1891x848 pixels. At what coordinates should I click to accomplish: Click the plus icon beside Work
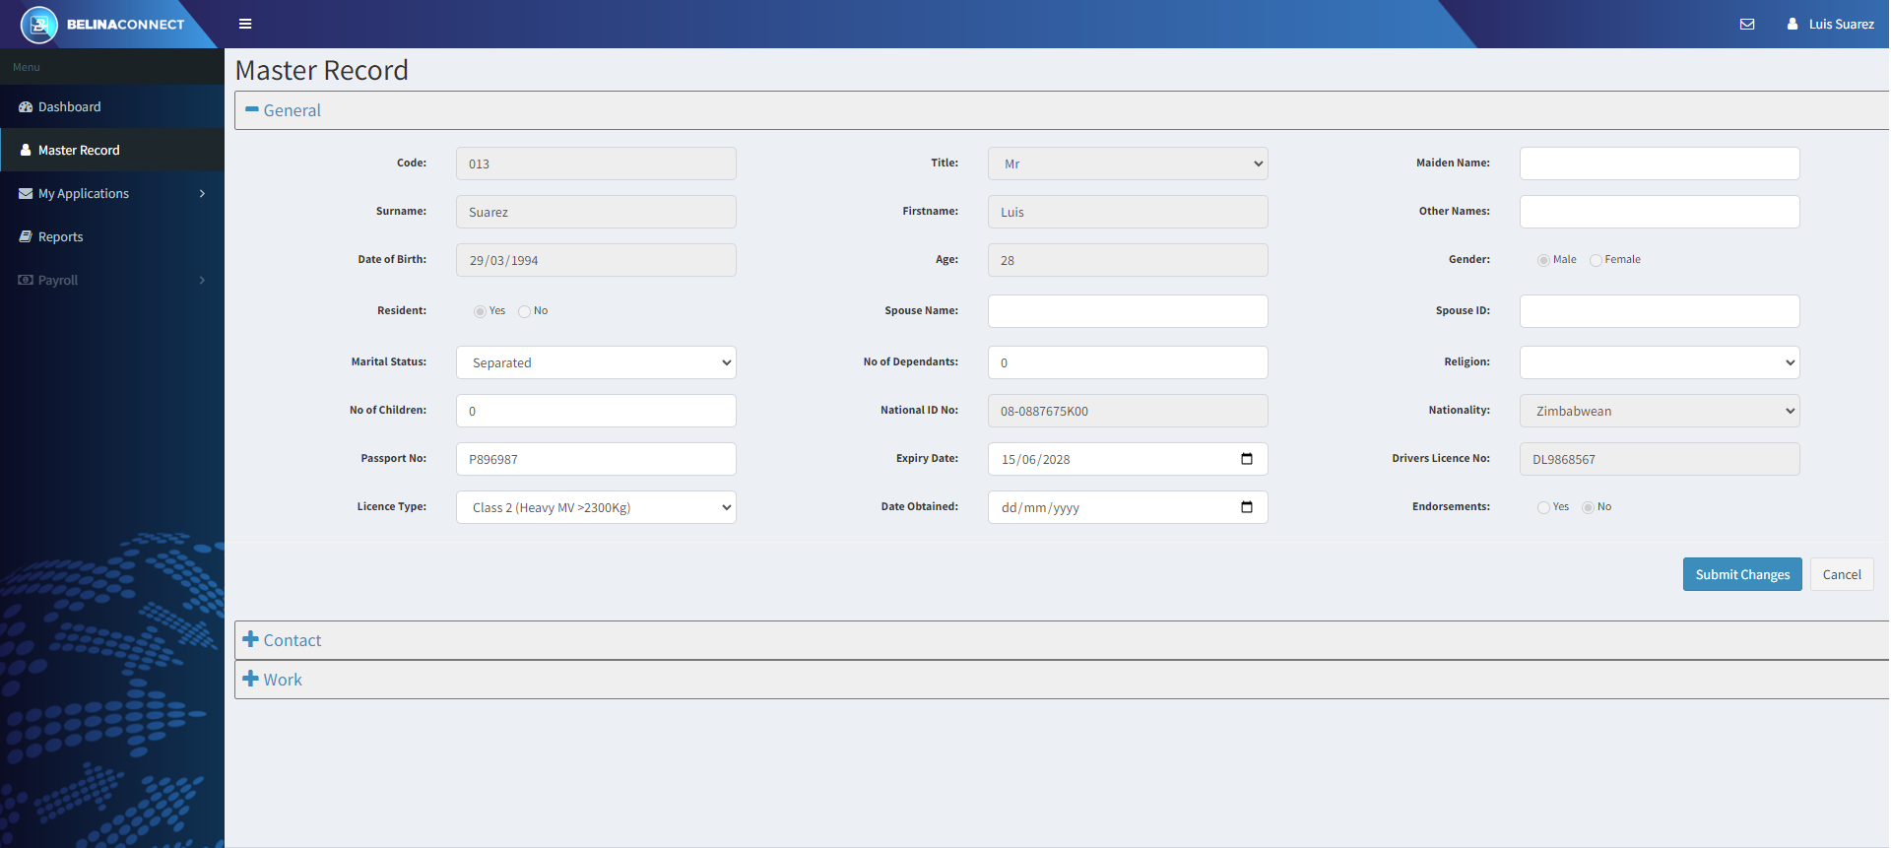(251, 679)
